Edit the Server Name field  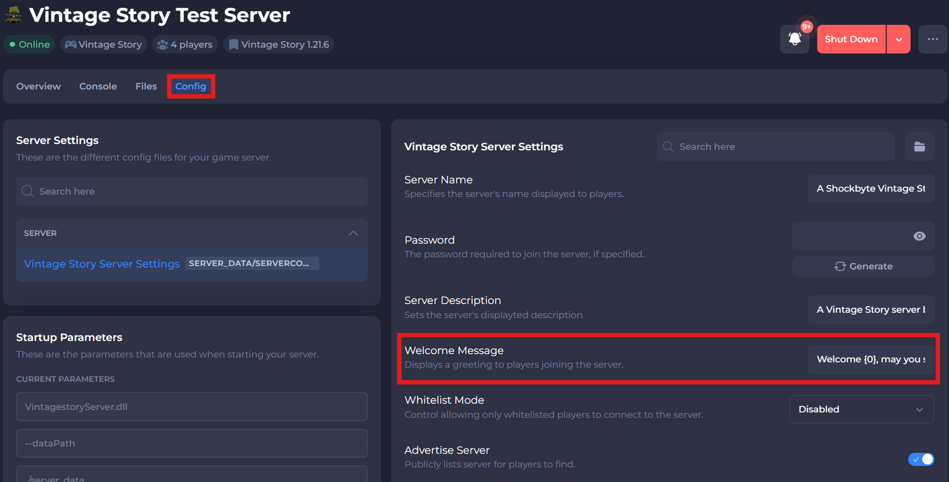pos(871,188)
